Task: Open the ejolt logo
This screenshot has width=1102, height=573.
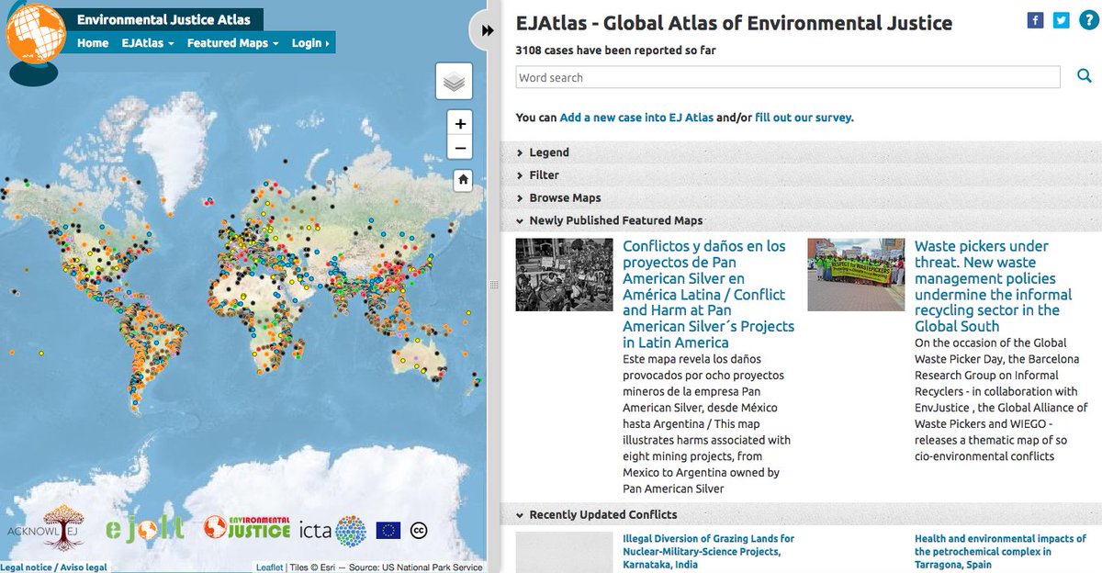Action: coord(145,527)
